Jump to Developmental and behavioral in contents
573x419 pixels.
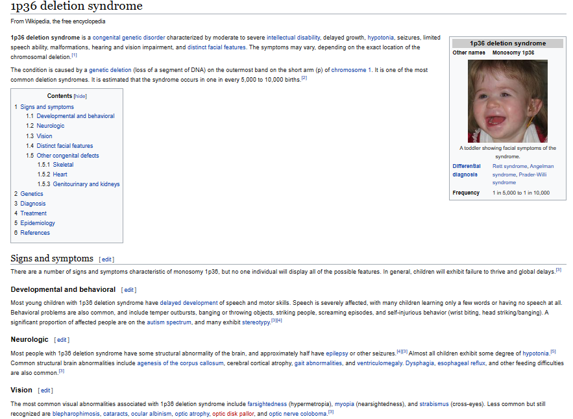[x=75, y=116]
